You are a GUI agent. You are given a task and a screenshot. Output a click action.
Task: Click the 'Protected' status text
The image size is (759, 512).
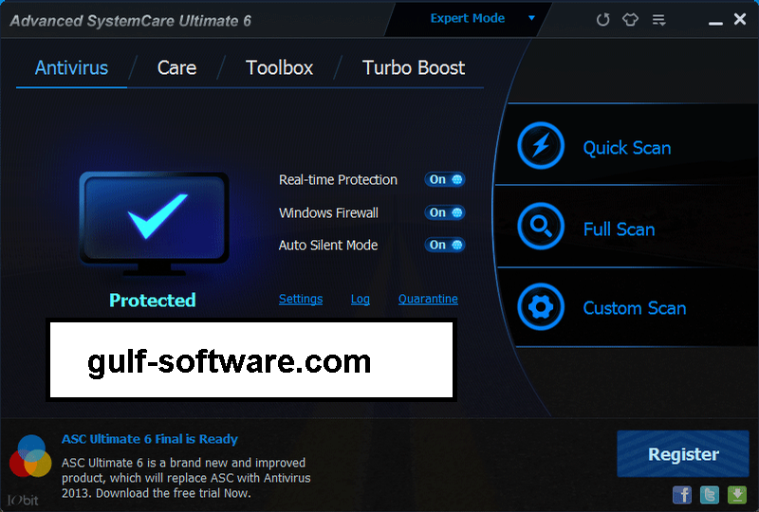point(153,300)
